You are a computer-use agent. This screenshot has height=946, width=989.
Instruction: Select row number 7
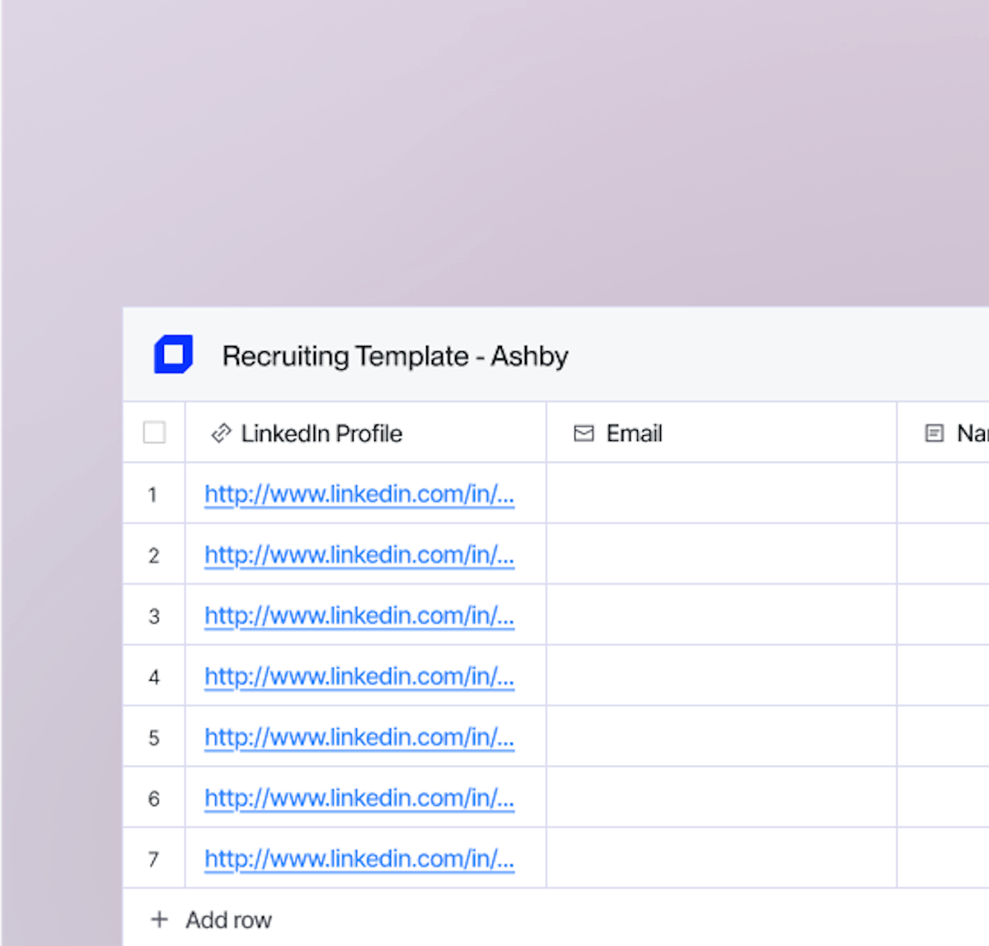(153, 860)
